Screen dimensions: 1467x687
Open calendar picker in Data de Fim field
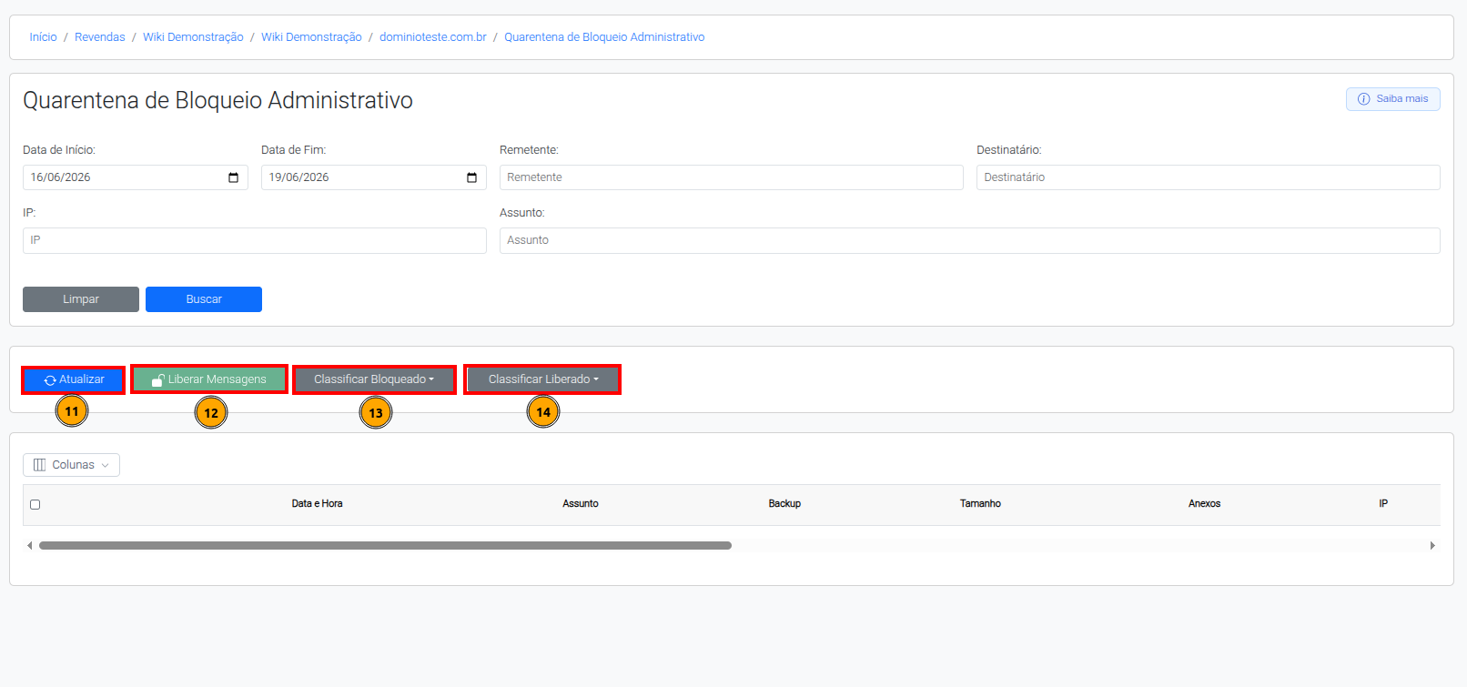[x=471, y=177]
